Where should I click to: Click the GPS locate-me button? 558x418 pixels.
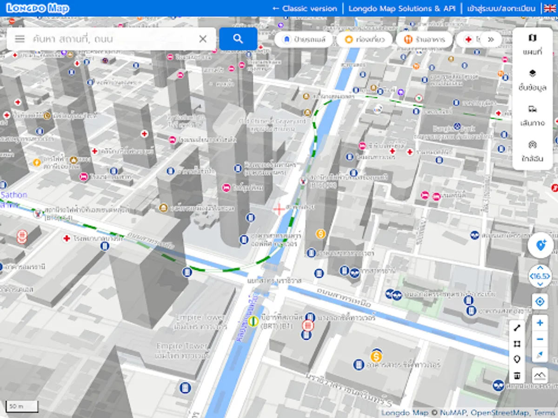pyautogui.click(x=539, y=301)
